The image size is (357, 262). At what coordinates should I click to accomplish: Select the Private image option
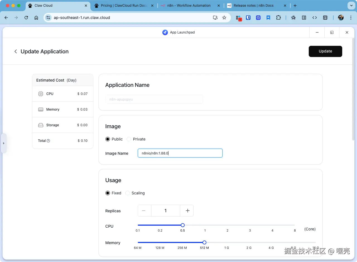pyautogui.click(x=129, y=139)
